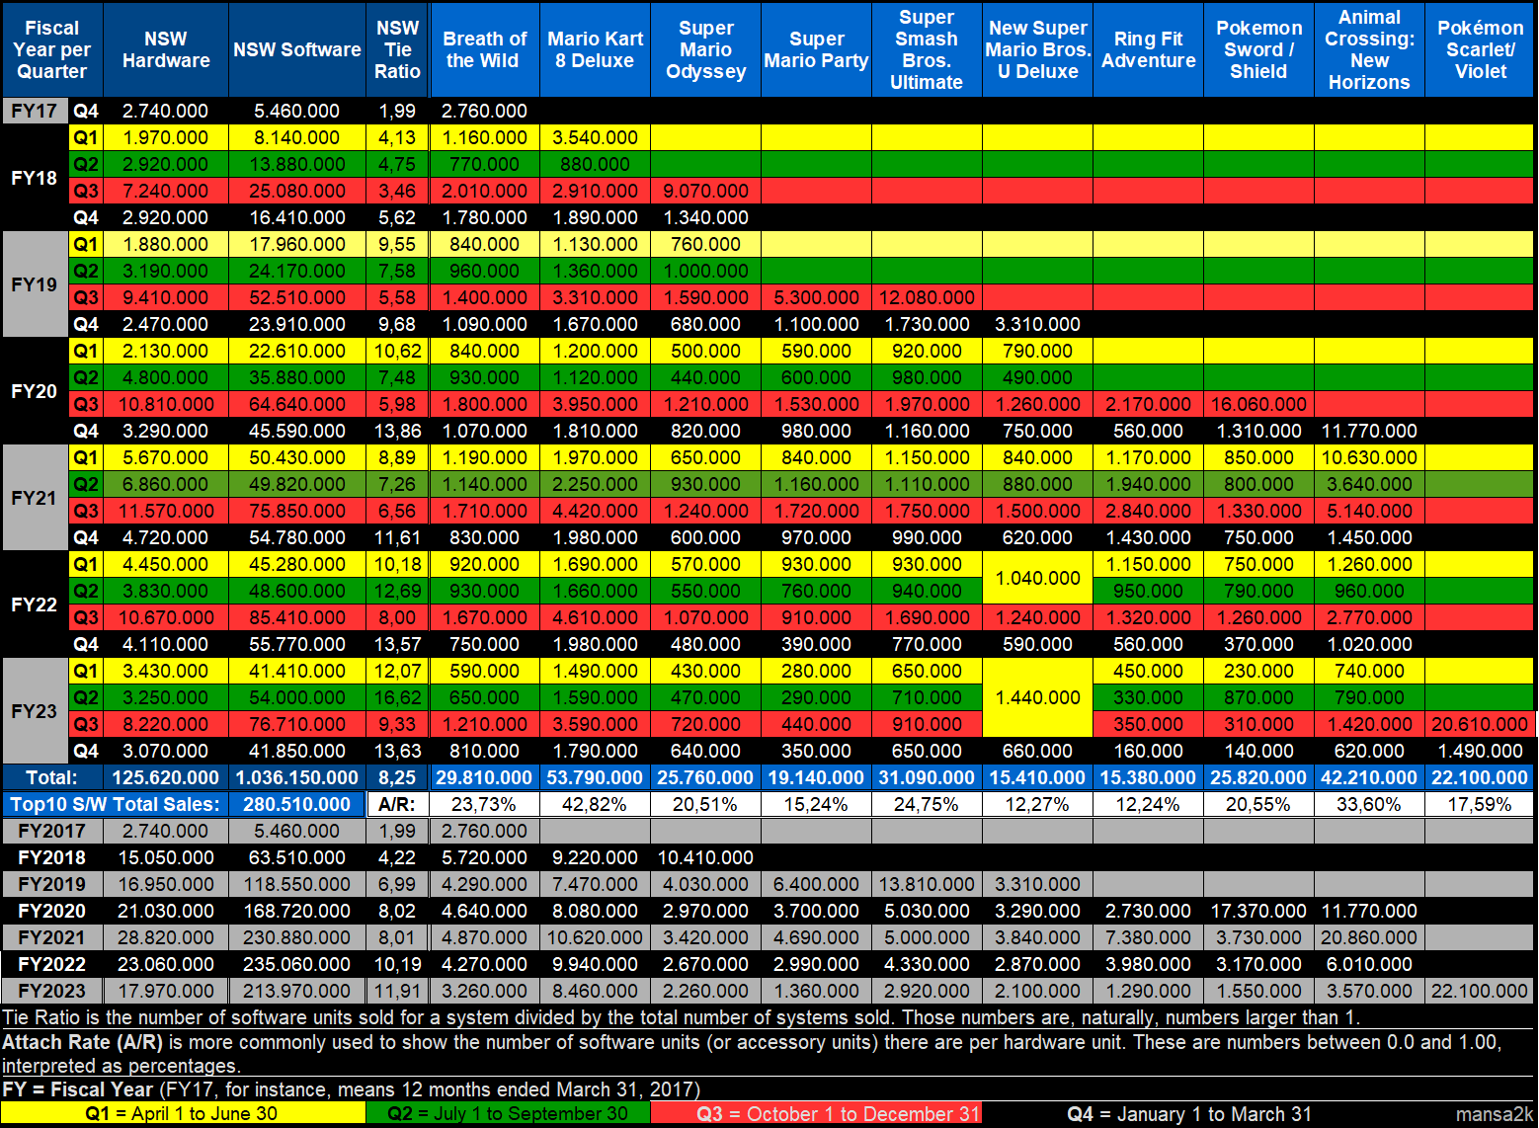Click the yellow 'Q1 = April 1 to June 30' legend

[x=183, y=1114]
